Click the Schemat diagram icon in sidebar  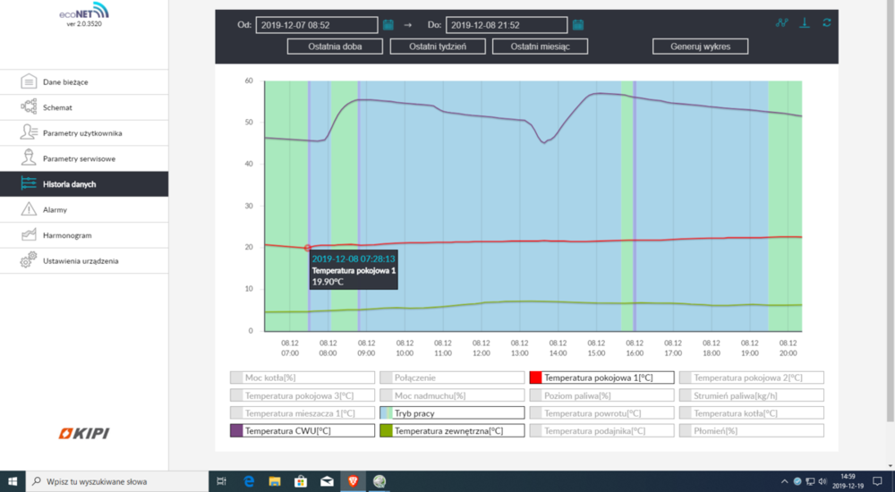click(x=28, y=107)
